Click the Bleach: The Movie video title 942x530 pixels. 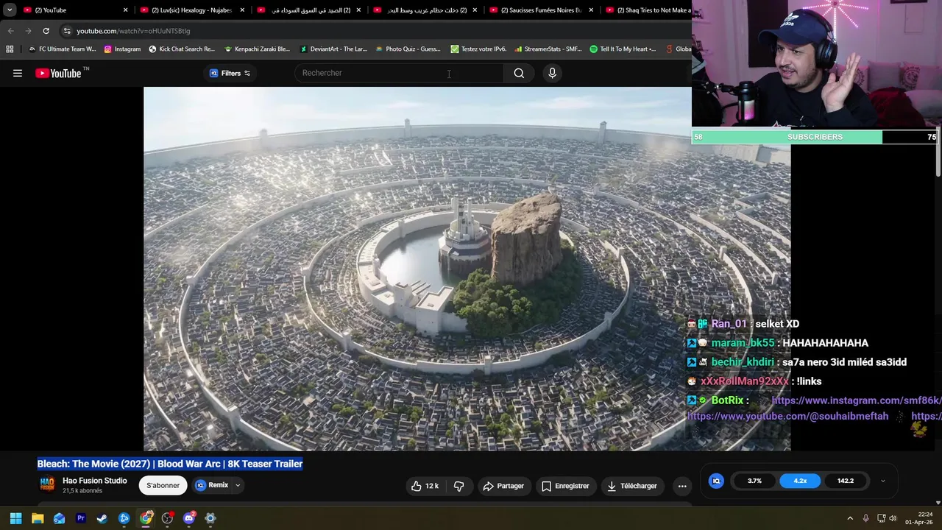coord(170,464)
